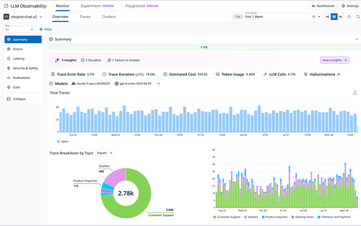
Task: Click the pause live updates button
Action: [x=334, y=17]
